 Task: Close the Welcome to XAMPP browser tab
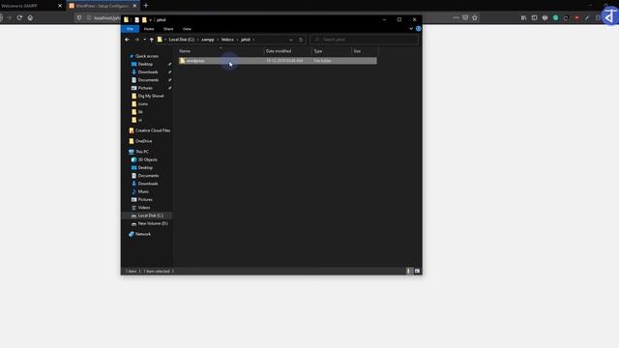60,6
